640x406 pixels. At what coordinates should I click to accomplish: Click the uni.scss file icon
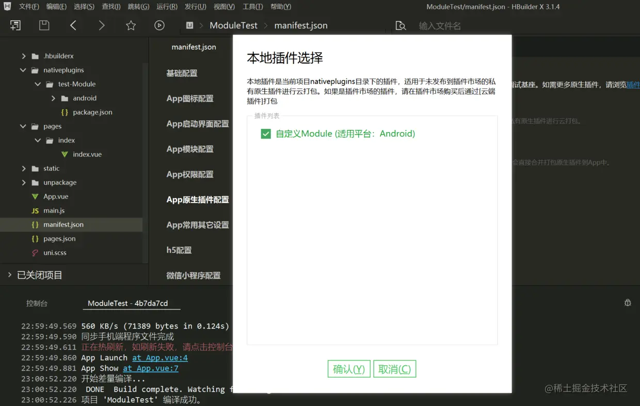pyautogui.click(x=35, y=253)
